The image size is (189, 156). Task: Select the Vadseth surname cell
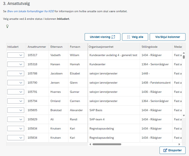pyautogui.click(x=58, y=55)
